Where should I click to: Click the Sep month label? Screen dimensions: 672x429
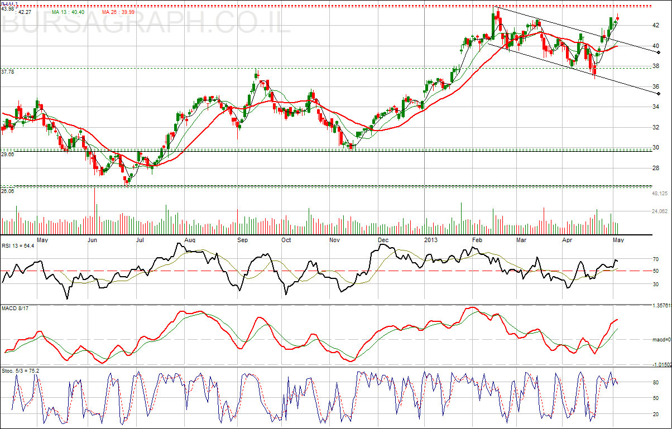pyautogui.click(x=242, y=240)
